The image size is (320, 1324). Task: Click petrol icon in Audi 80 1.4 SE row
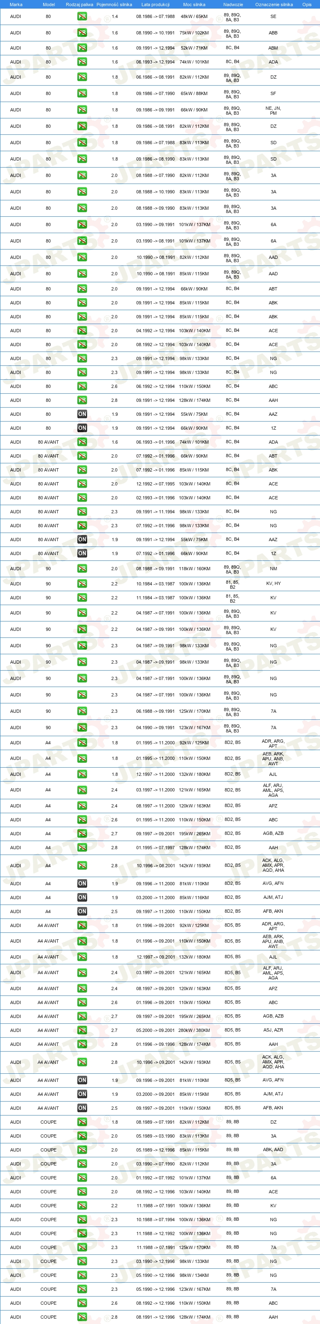pyautogui.click(x=82, y=16)
